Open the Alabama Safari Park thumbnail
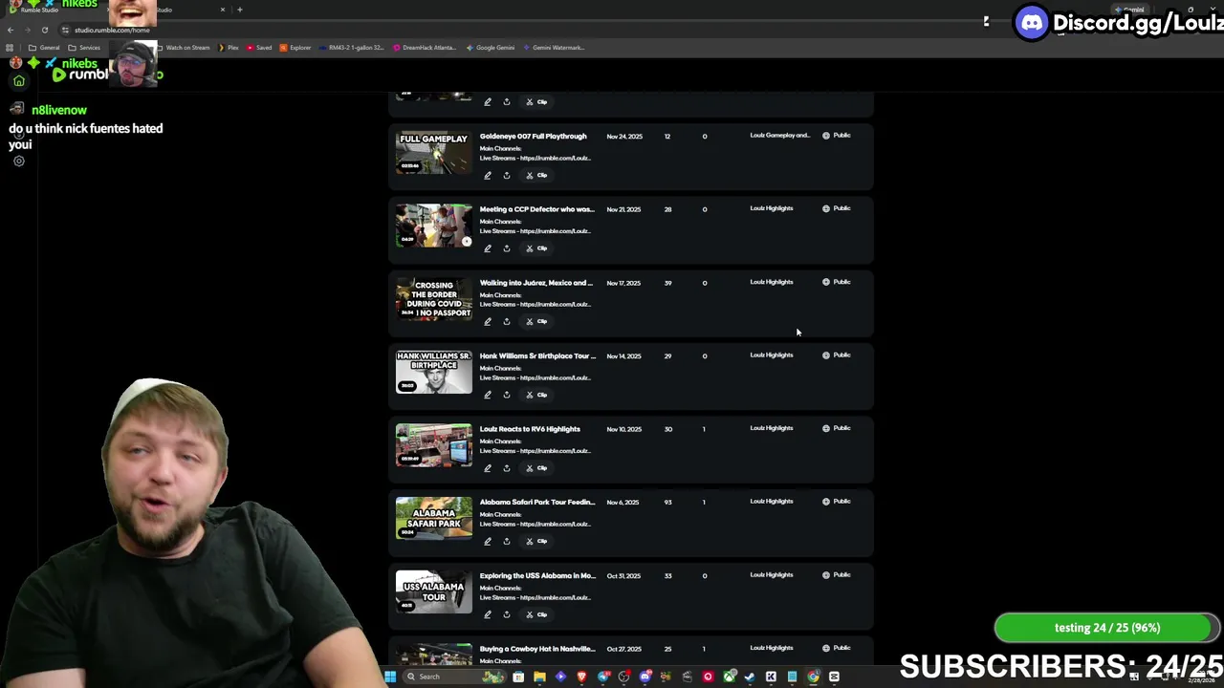1224x688 pixels. point(434,518)
